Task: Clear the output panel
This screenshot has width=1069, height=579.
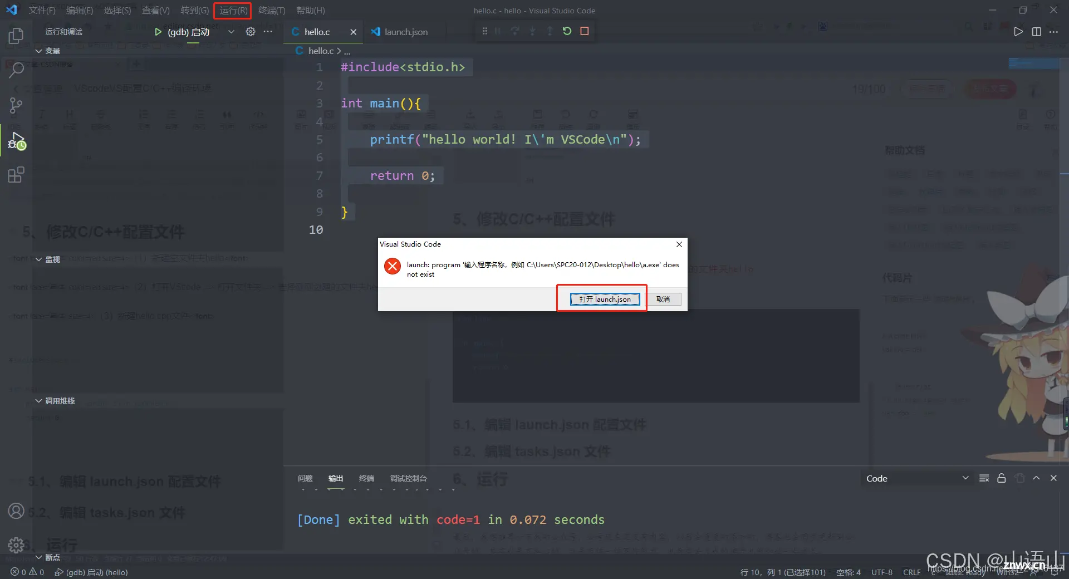Action: coord(984,478)
